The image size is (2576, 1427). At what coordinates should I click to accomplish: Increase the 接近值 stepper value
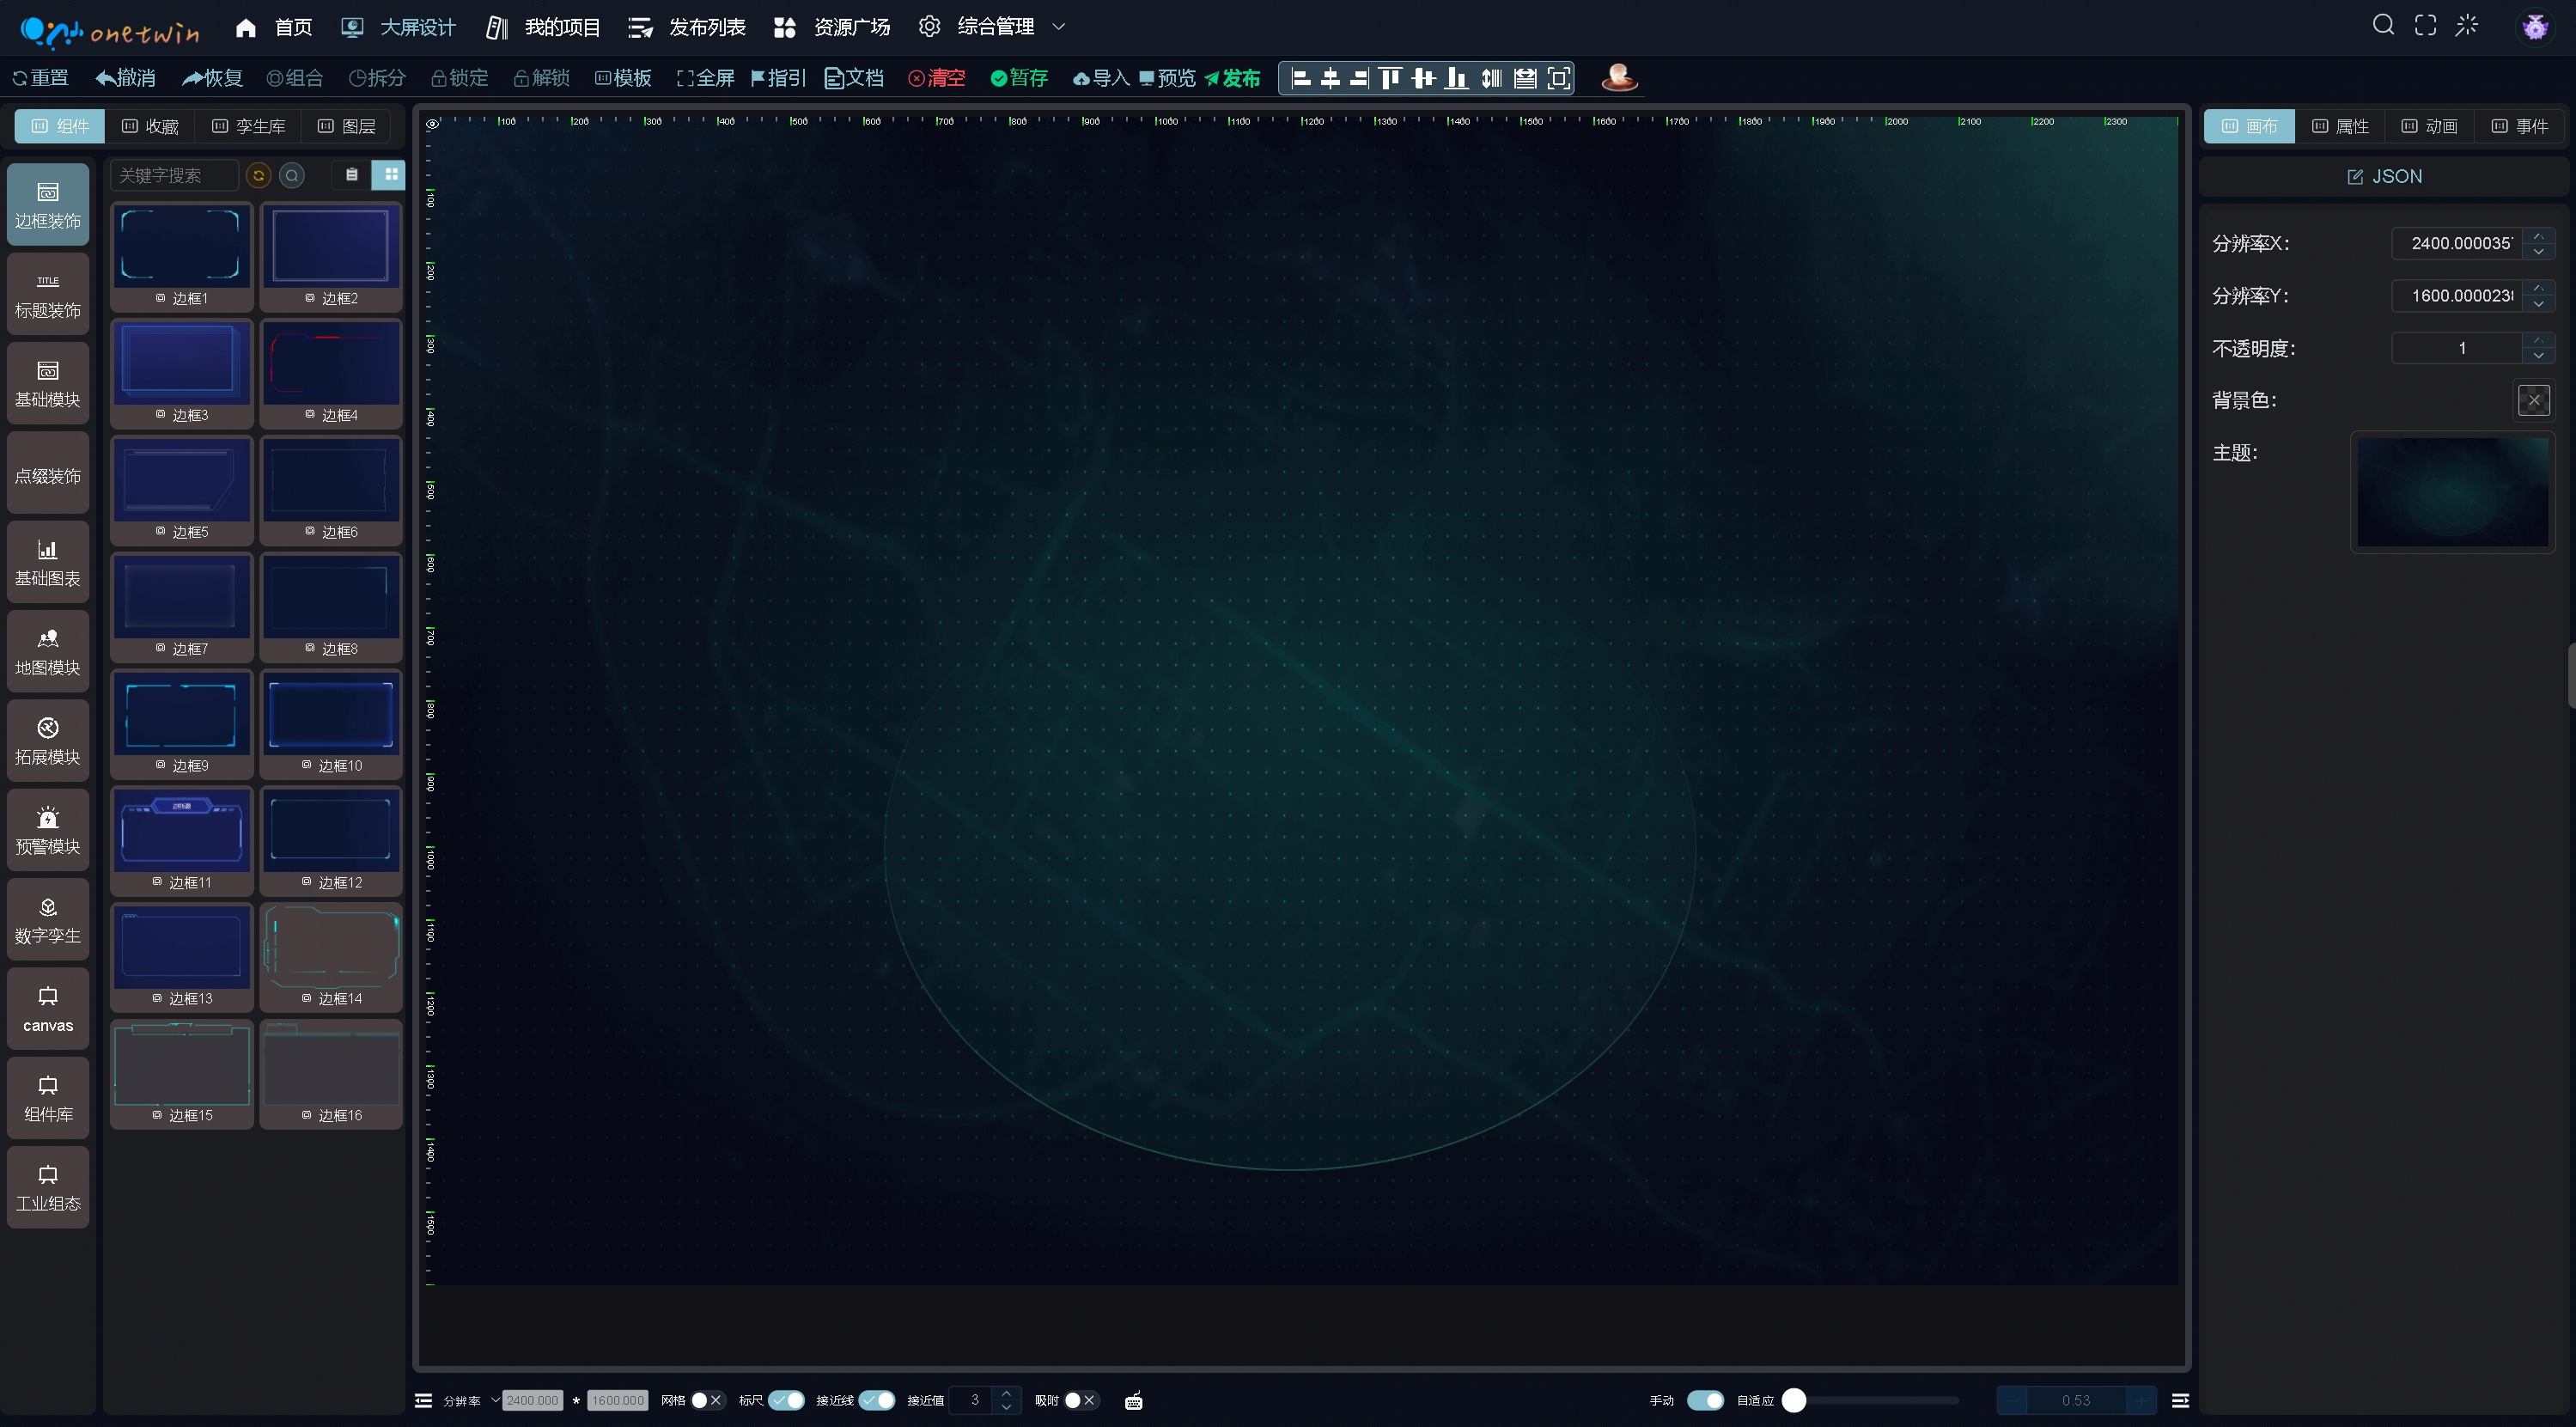[1006, 1393]
